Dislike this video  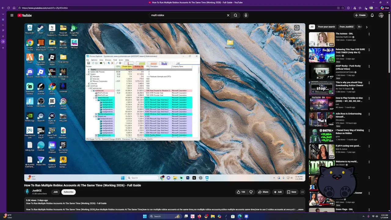(x=251, y=192)
